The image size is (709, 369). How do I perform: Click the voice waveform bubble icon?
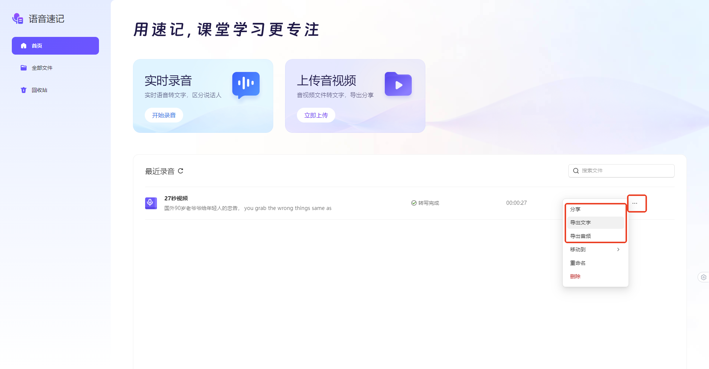pyautogui.click(x=246, y=85)
